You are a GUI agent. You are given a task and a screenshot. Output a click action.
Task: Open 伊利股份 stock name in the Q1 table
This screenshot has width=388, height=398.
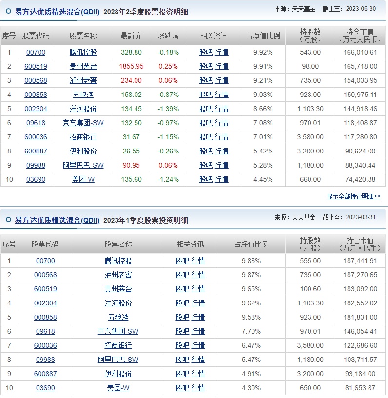click(x=118, y=374)
